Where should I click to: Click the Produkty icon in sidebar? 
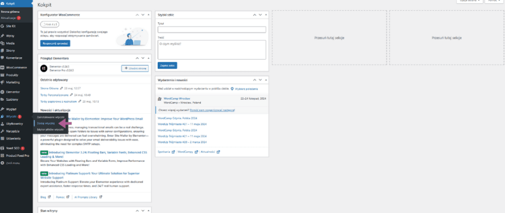pos(2,75)
